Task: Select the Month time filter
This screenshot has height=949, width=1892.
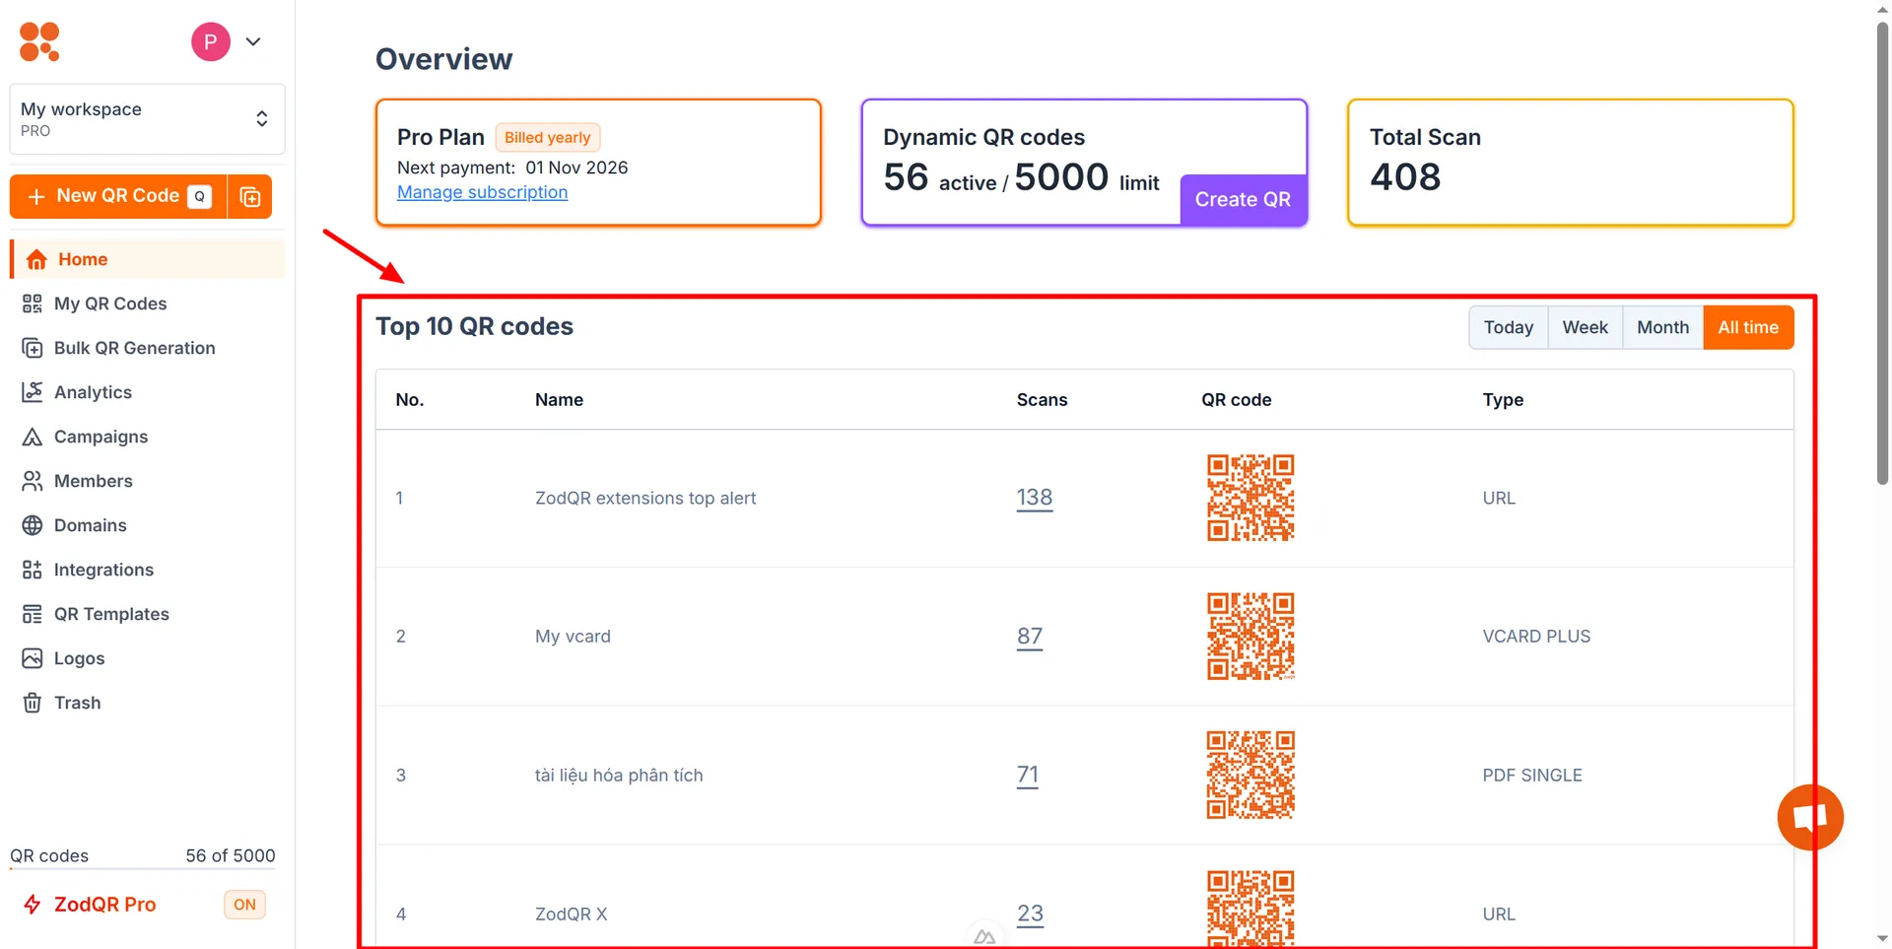Action: pyautogui.click(x=1662, y=327)
